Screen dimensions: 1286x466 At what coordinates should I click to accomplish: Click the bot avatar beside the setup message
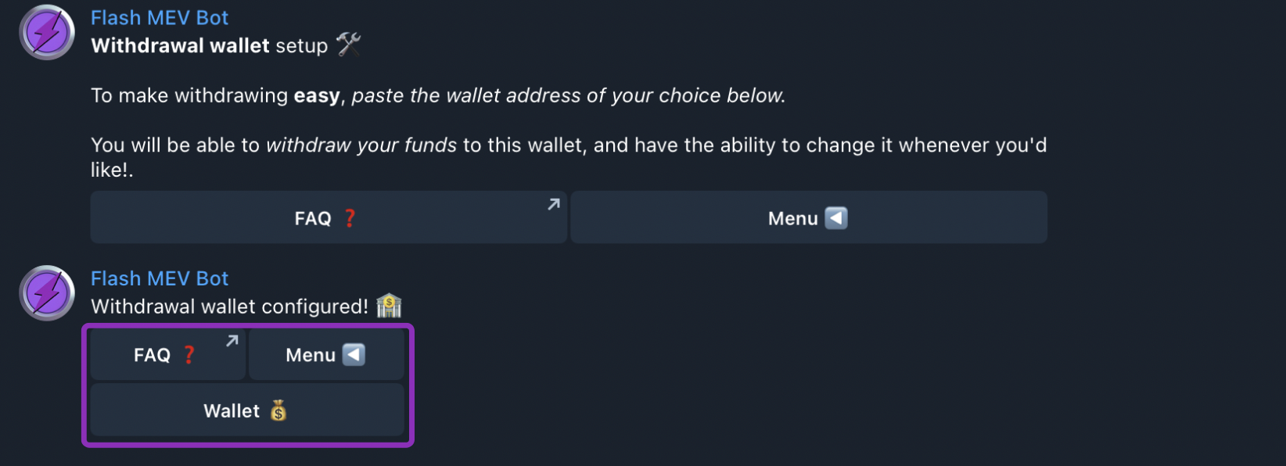pos(47,33)
